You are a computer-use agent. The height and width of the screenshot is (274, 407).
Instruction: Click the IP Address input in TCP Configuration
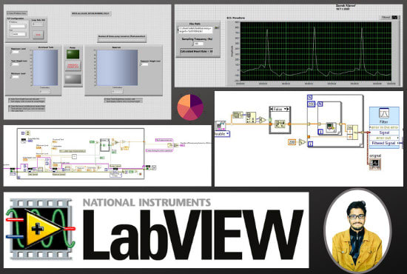18,26
